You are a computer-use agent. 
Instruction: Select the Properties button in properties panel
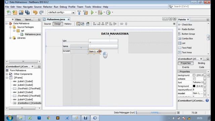[186, 63]
